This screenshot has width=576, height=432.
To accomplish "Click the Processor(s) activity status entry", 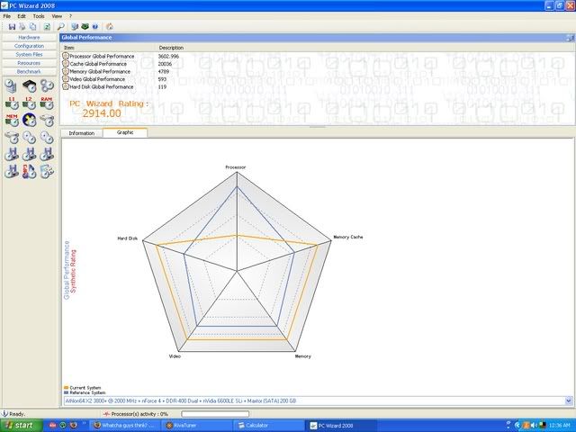I will coord(136,414).
